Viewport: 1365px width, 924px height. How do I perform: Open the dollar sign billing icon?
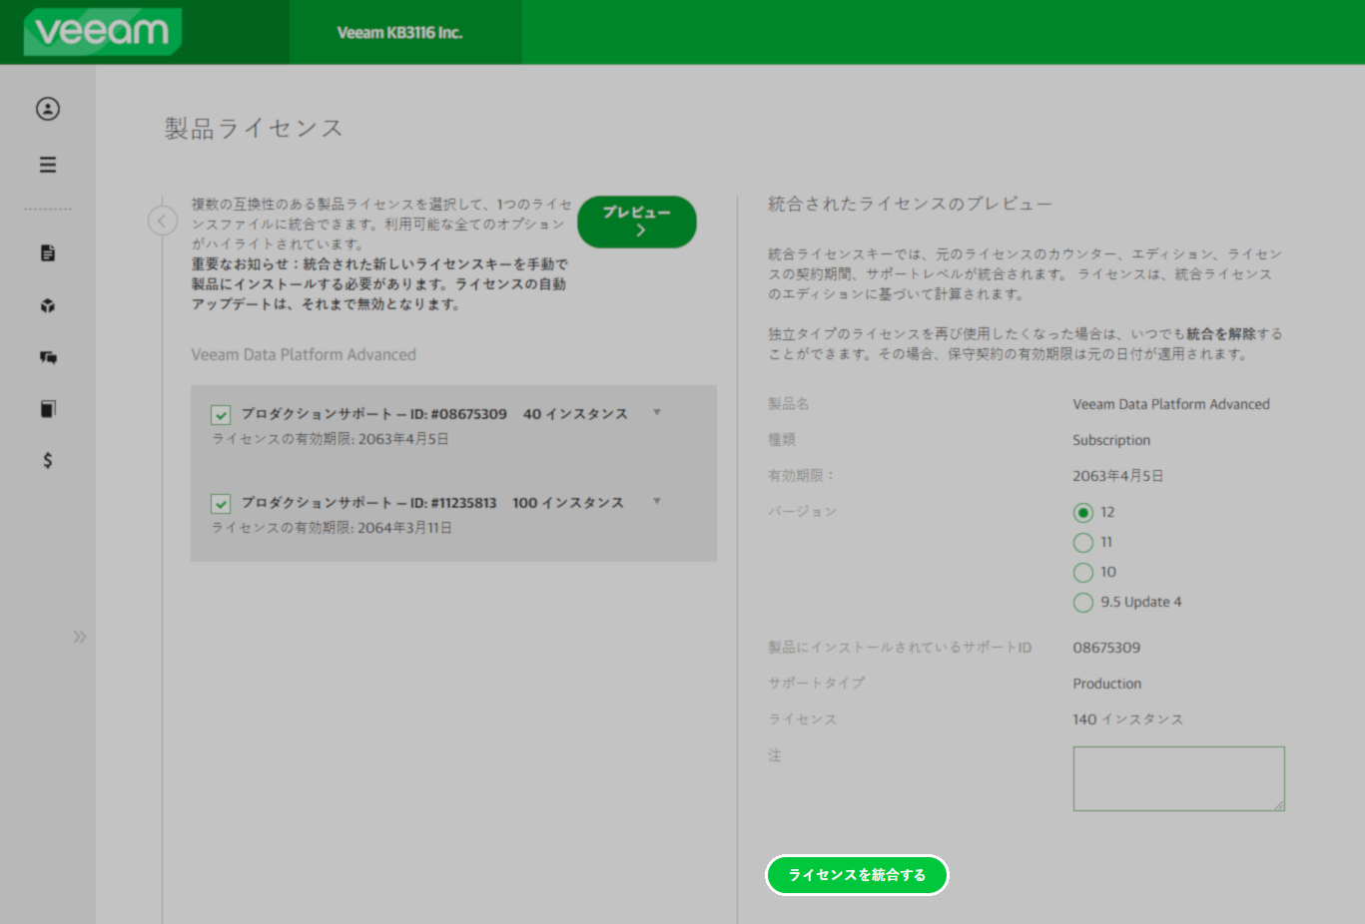[x=48, y=460]
